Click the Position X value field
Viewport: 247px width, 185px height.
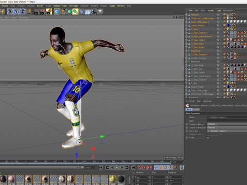coord(142,177)
